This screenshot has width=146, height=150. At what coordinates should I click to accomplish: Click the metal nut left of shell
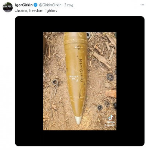point(55,82)
